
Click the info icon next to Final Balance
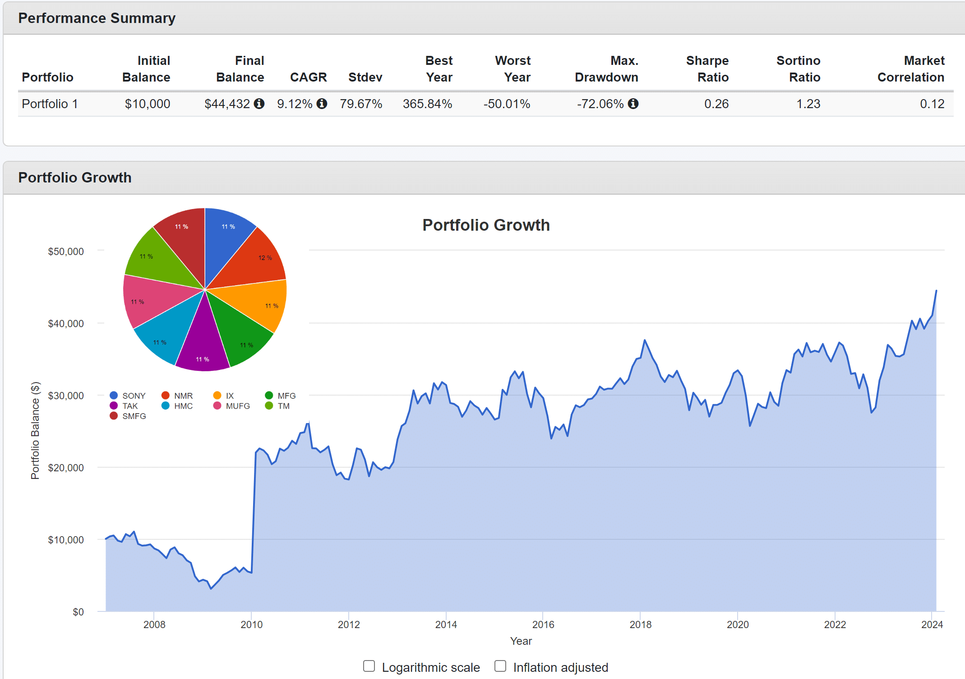(259, 104)
